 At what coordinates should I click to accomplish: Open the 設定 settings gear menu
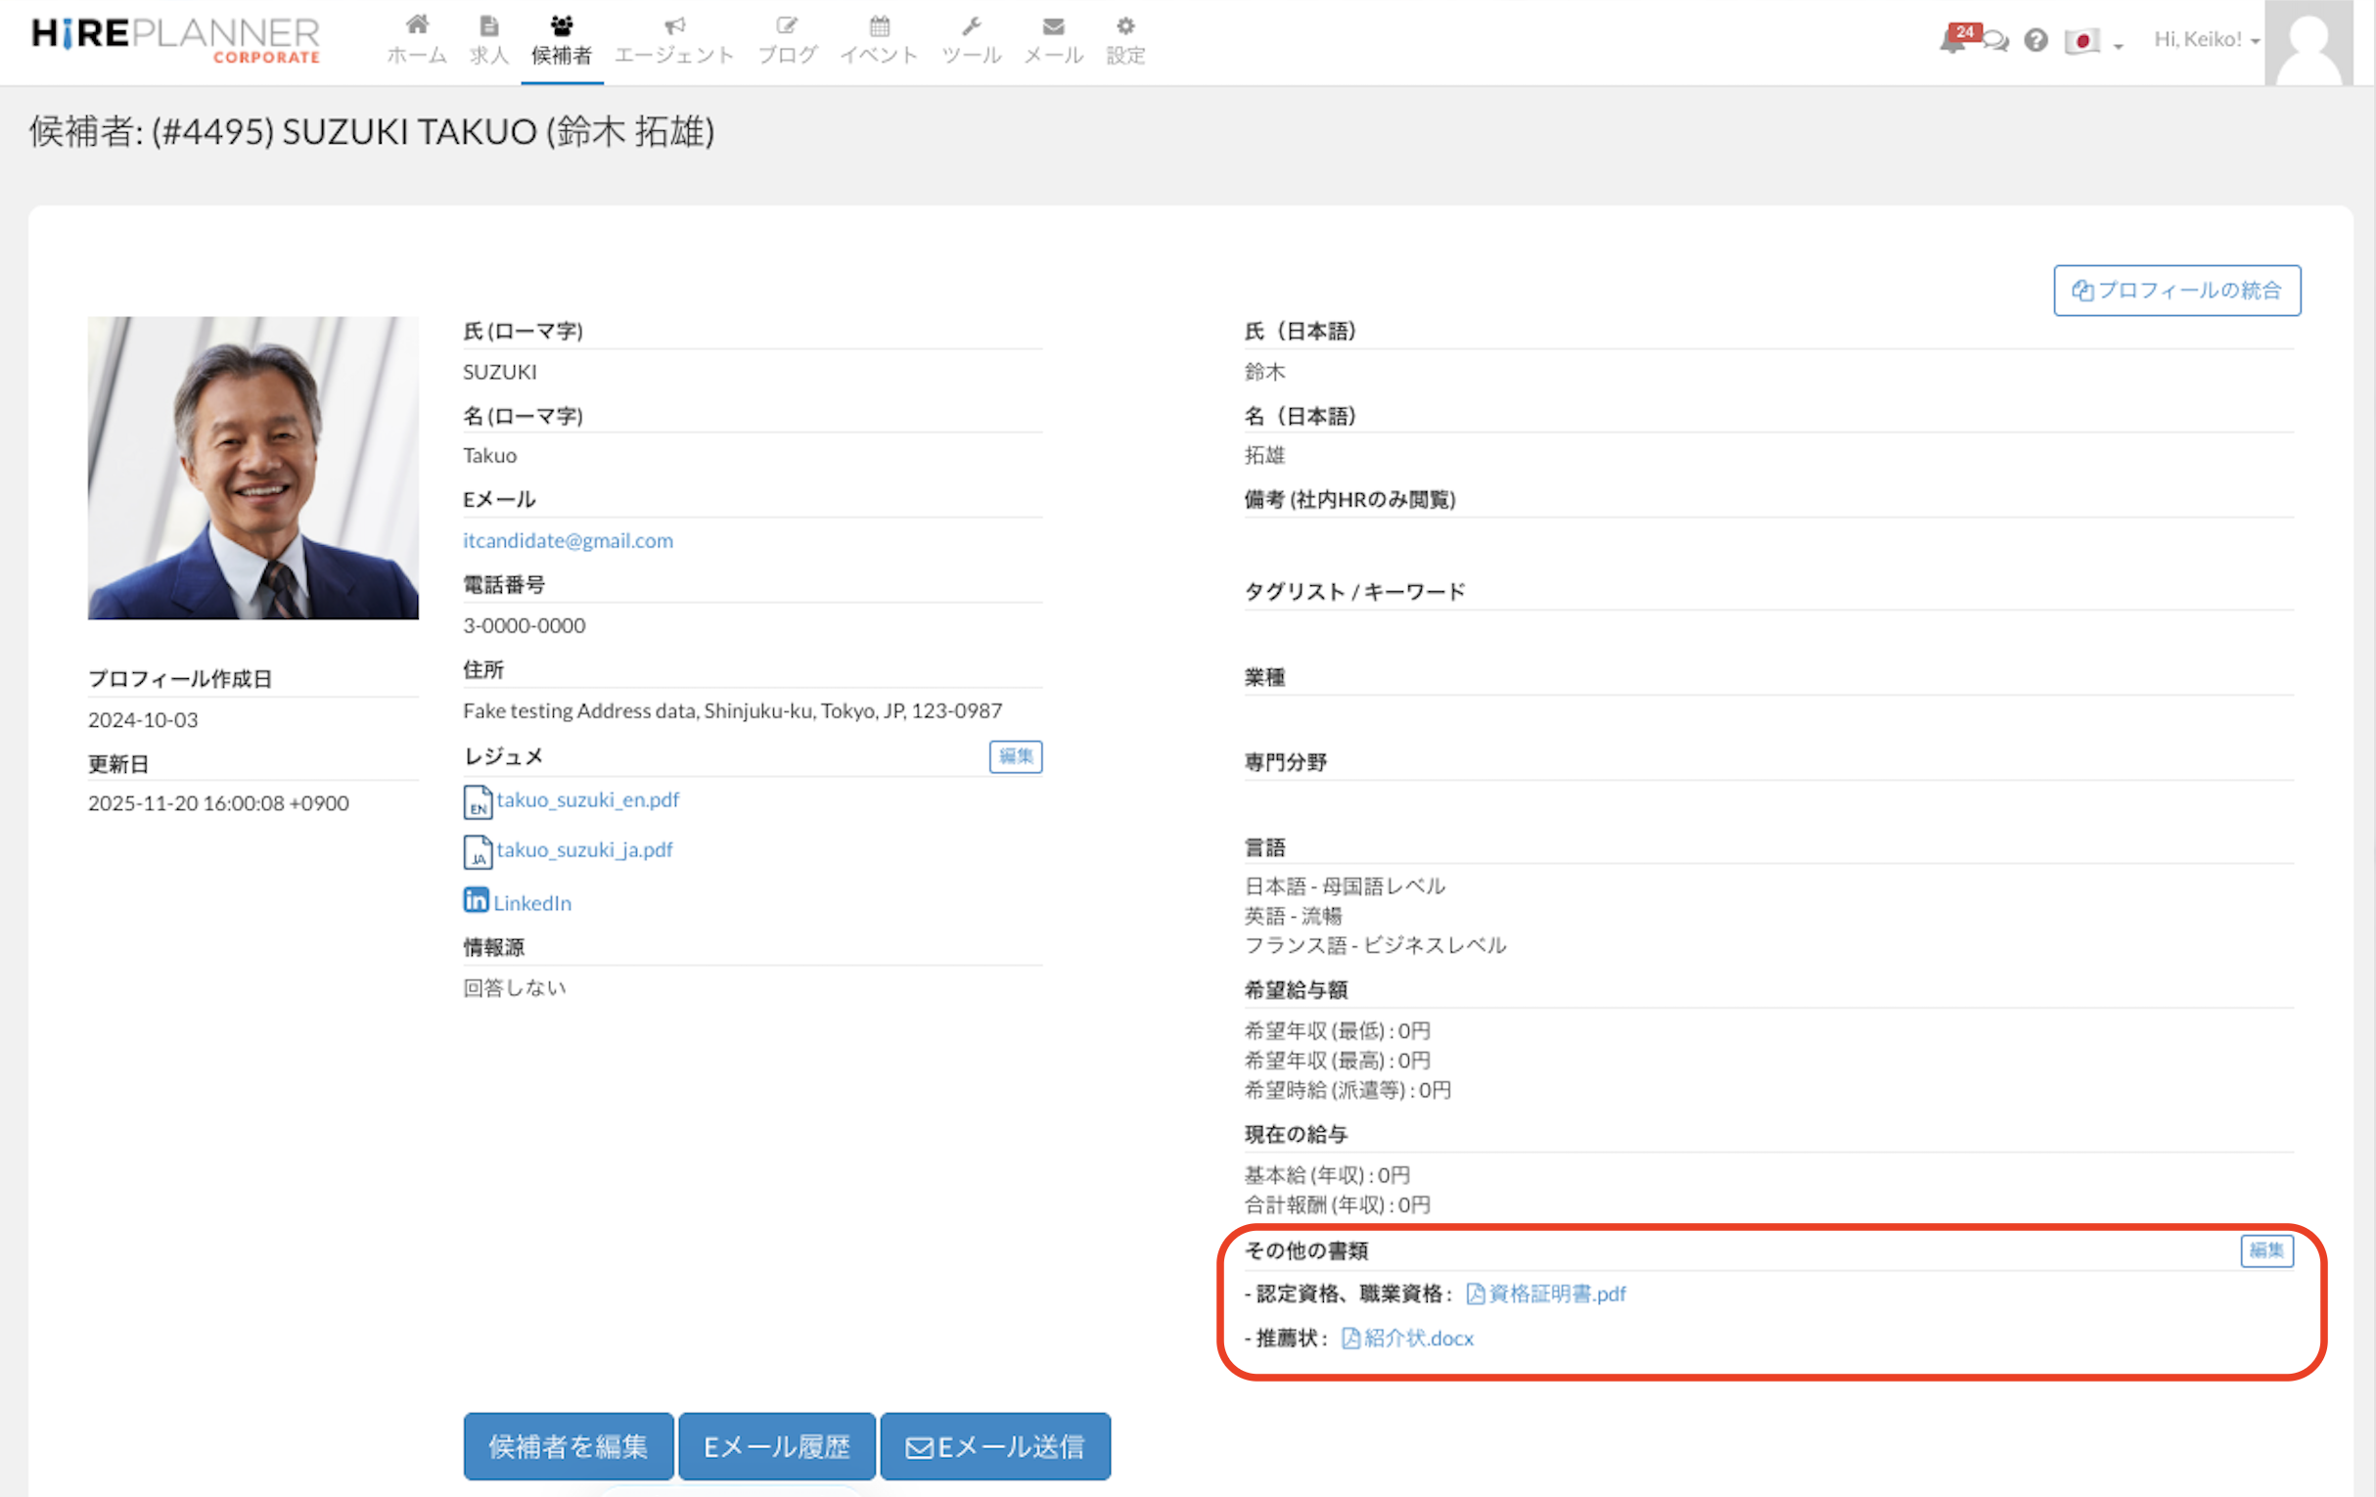1124,39
